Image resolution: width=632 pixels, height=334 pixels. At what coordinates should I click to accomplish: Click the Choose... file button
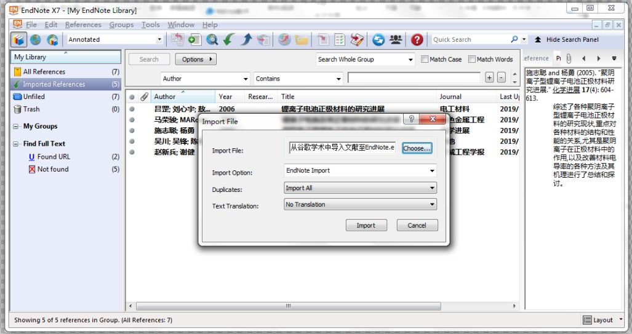click(x=417, y=148)
